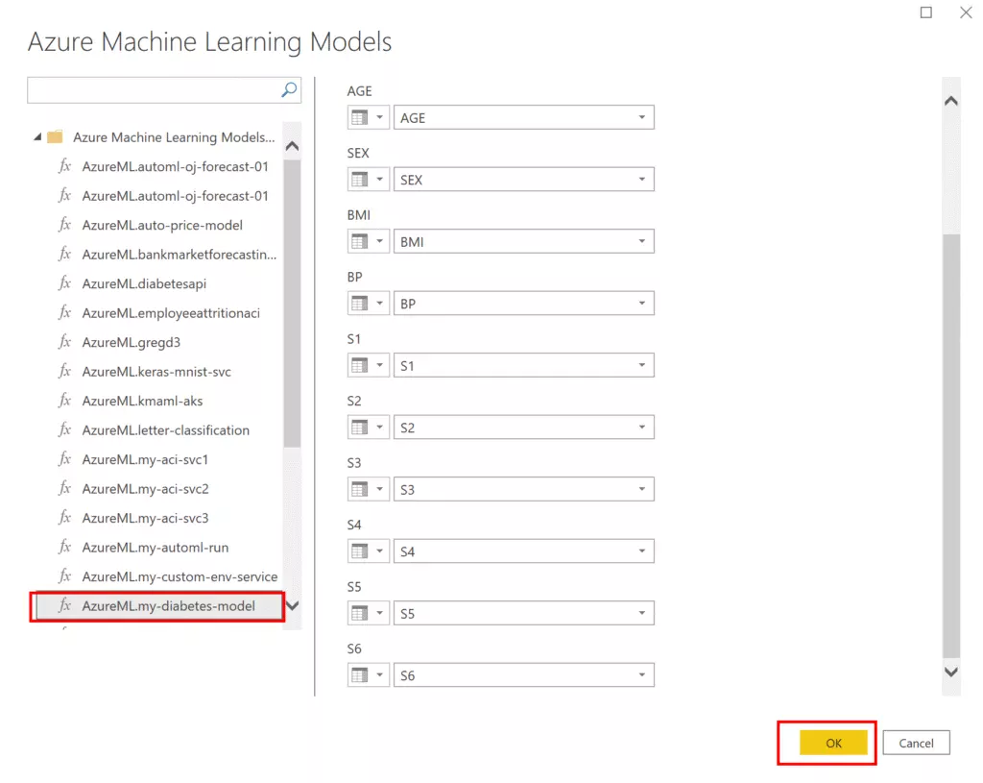983x783 pixels.
Task: Select AzureML.my-aci-svc3
Action: [x=145, y=518]
